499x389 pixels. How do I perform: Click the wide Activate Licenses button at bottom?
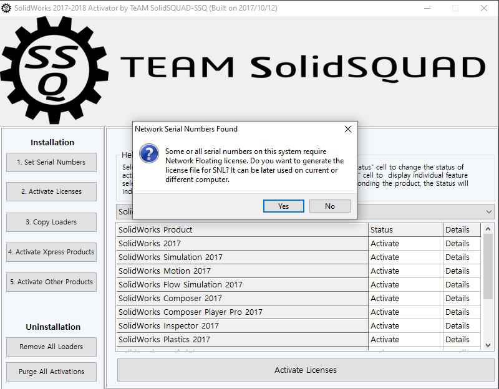pyautogui.click(x=305, y=370)
